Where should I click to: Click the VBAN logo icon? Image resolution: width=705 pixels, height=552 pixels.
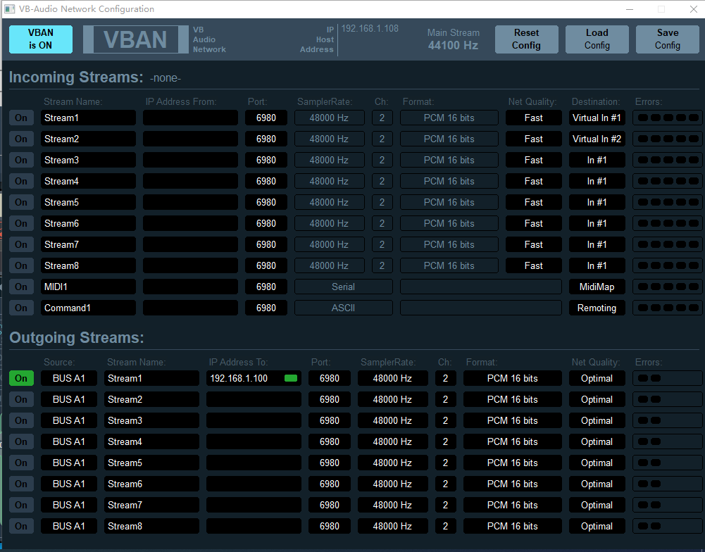point(136,39)
